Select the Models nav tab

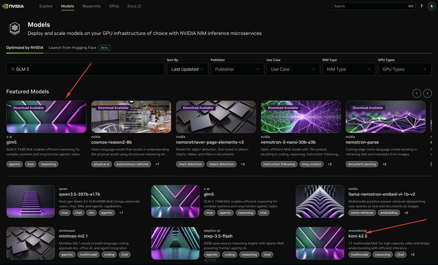tap(68, 6)
